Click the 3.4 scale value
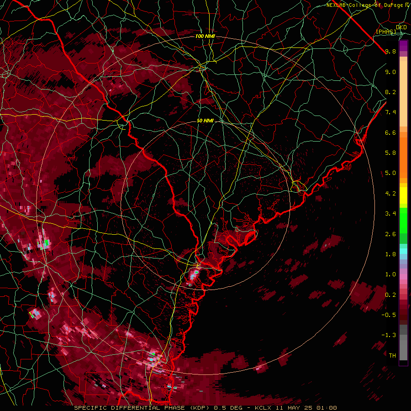411x411 pixels. (x=390, y=214)
